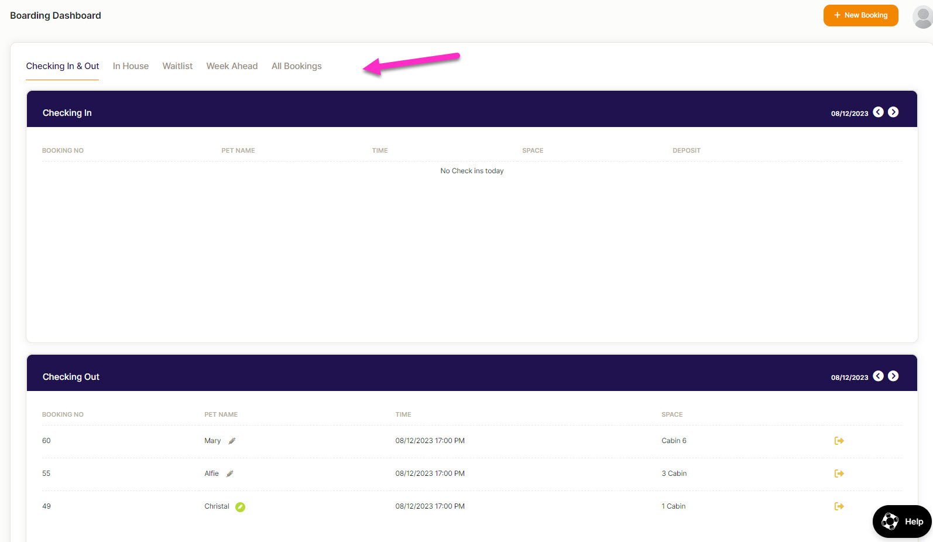The image size is (933, 542).
Task: Click the green icon beside Christal
Action: tap(240, 507)
